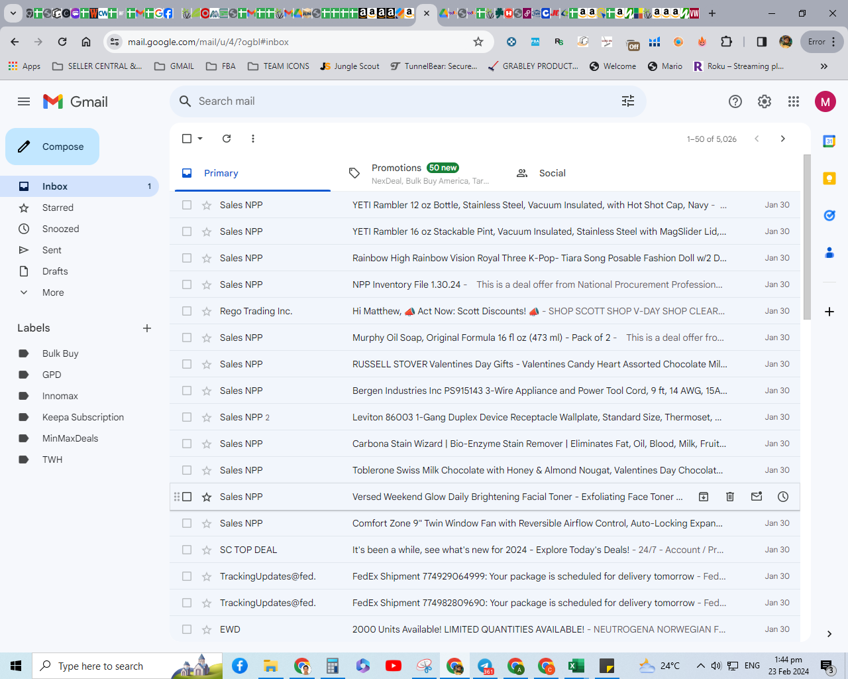Select the YETI Rambler 12 oz email checkbox
848x679 pixels.
187,205
